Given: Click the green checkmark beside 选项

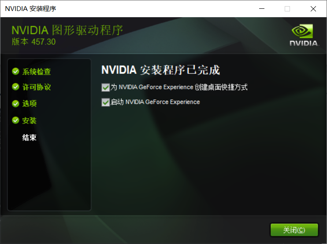Looking at the screenshot, I should [x=15, y=103].
